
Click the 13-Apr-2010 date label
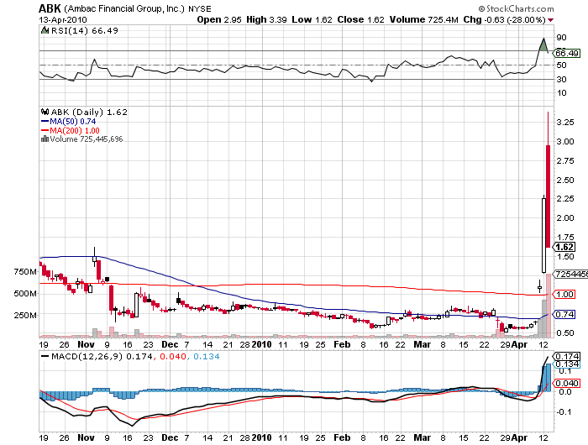click(63, 20)
